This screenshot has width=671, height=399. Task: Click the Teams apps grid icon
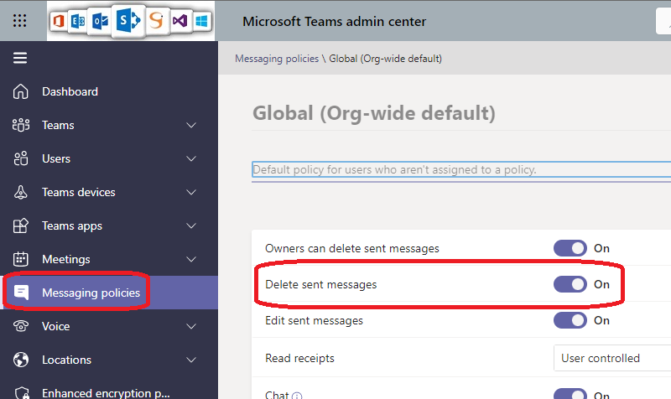(20, 225)
